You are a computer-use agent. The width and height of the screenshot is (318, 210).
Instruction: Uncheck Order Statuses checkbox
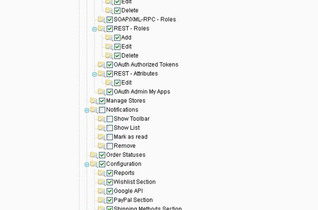[x=102, y=155]
